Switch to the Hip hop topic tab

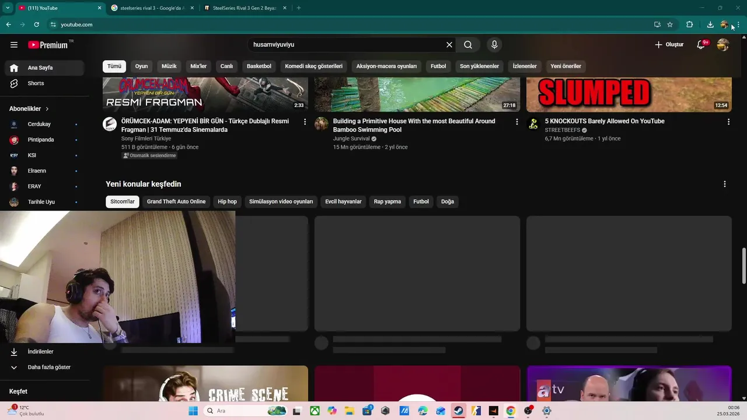click(228, 202)
